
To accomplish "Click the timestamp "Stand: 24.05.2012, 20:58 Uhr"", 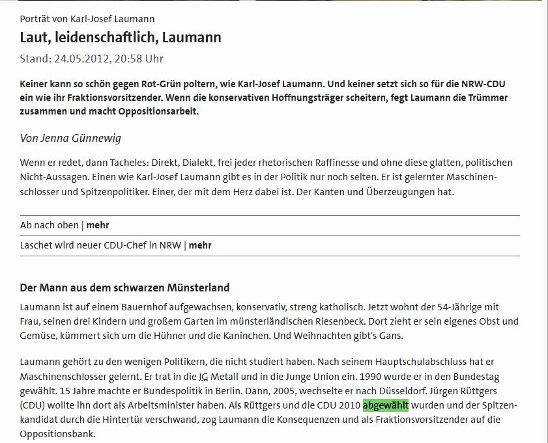I will pos(92,59).
